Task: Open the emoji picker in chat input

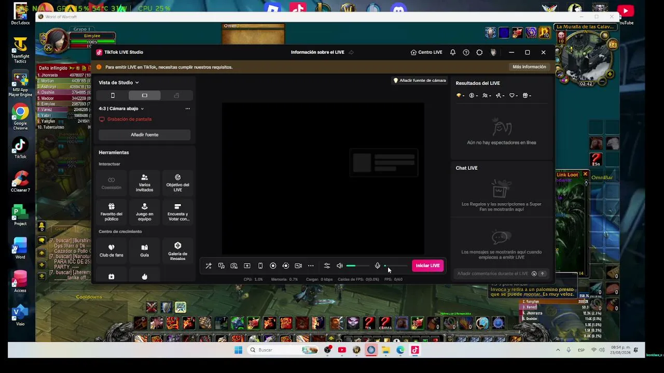Action: pos(534,274)
